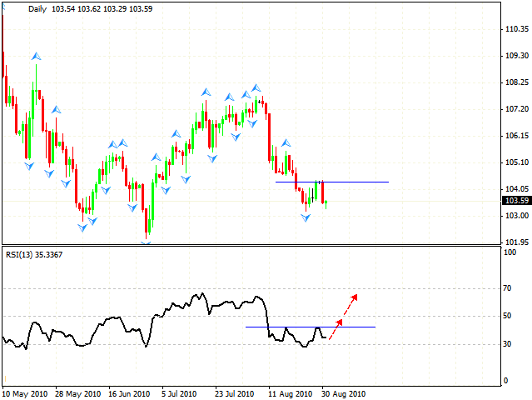Click the '30 Aug 2010' date label
This screenshot has width=532, height=400.
pos(343,394)
